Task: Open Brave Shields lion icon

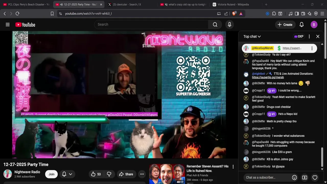Action: [x=234, y=14]
